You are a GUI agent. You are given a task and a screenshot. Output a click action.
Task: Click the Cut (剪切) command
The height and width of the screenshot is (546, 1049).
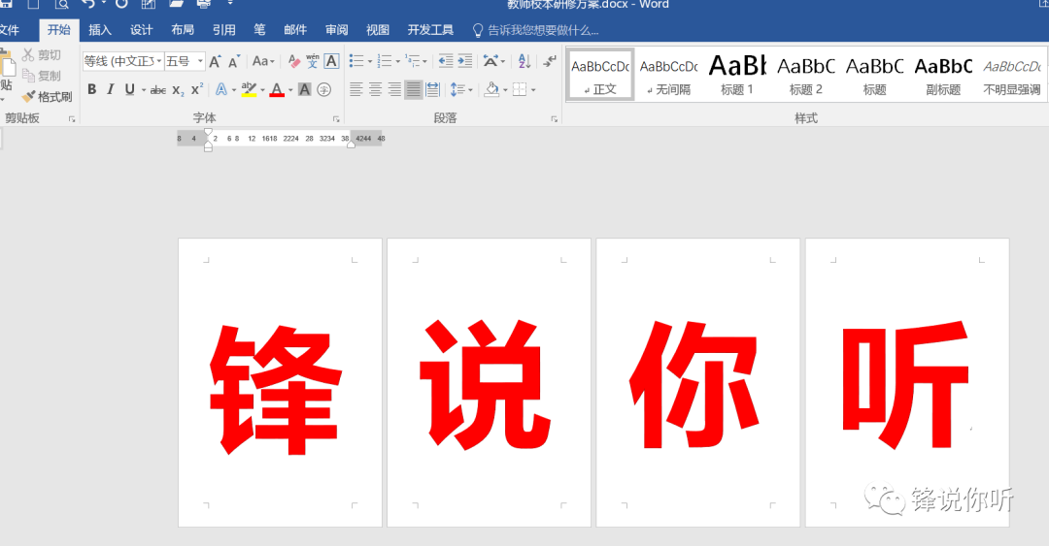tap(42, 55)
